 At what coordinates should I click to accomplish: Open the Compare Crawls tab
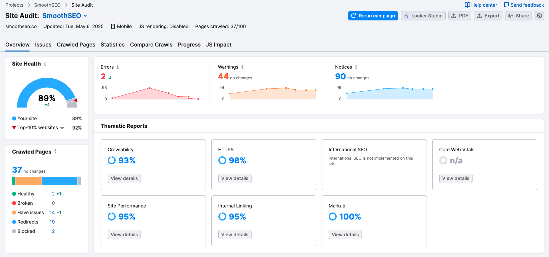pyautogui.click(x=151, y=45)
